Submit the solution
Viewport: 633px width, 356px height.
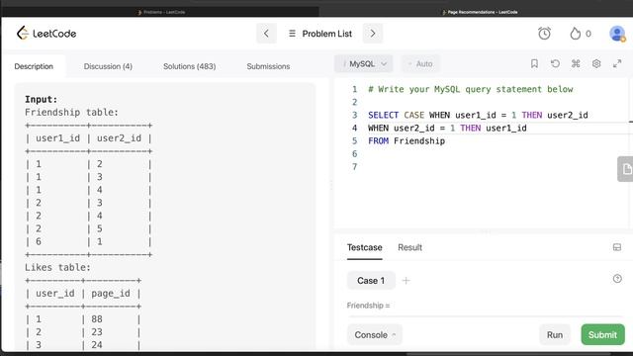click(x=602, y=335)
